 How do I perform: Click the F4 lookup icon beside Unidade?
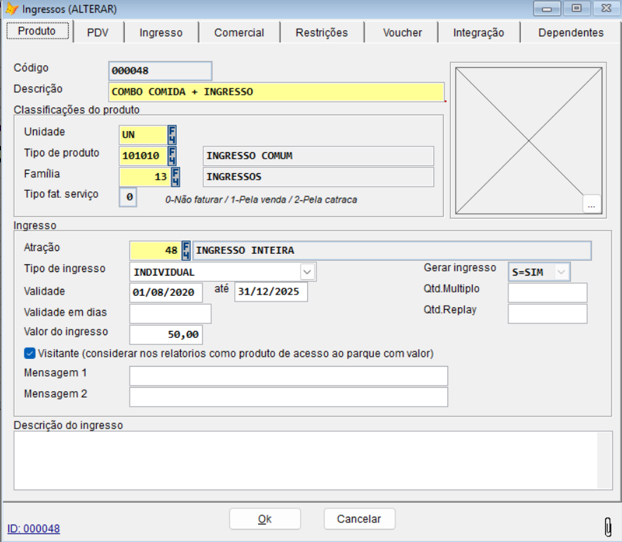(x=172, y=134)
